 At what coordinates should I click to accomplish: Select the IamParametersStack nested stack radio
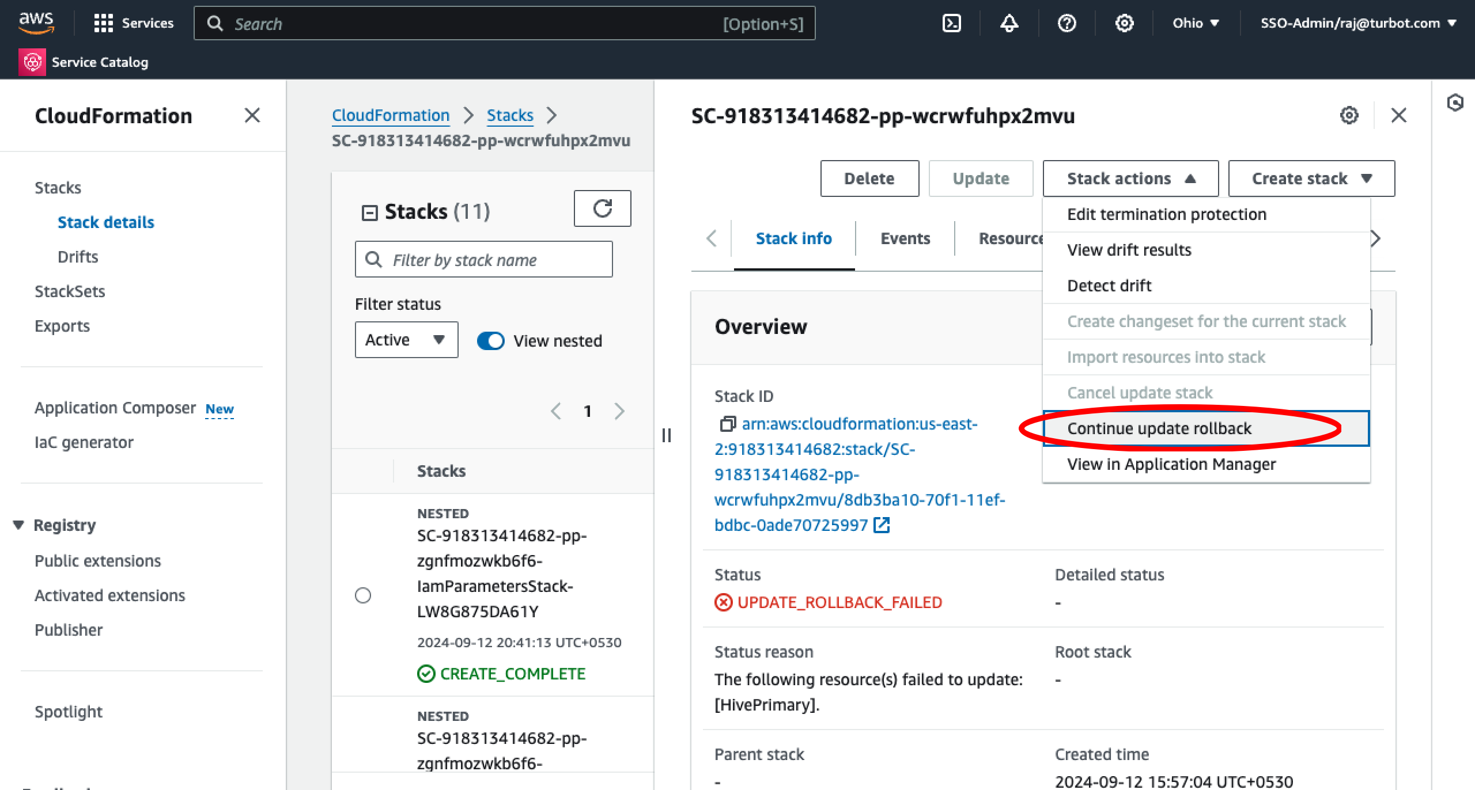tap(363, 595)
